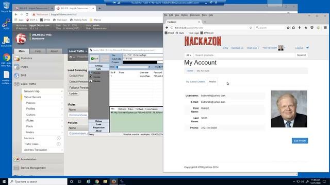Open Google Chrome desktop shortcut
Image resolution: width=330 pixels, height=185 pixels.
tap(6, 60)
